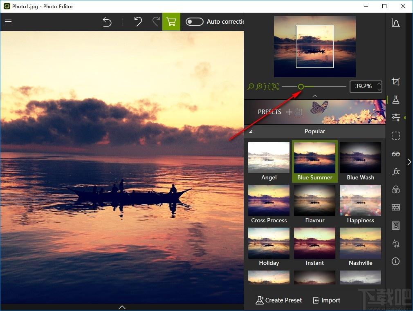
Task: Set zoom to actual size 1:1
Action: coord(267,86)
